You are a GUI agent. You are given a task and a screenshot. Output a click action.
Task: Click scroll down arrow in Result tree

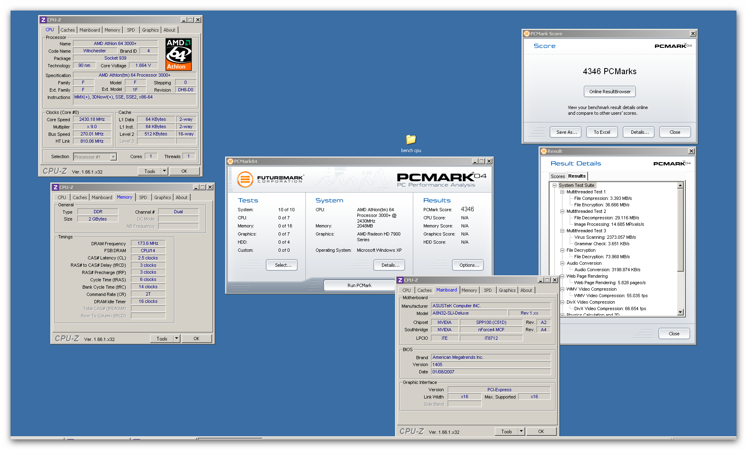pos(680,312)
